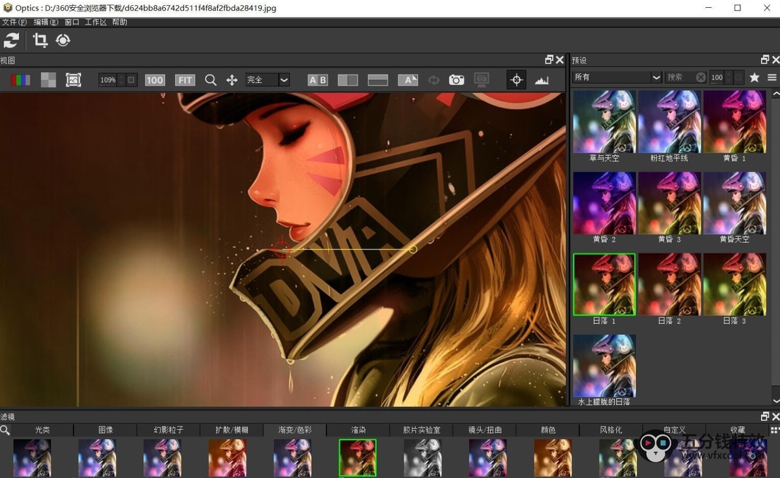Clear the preset search with X icon
The width and height of the screenshot is (780, 478).
point(701,77)
